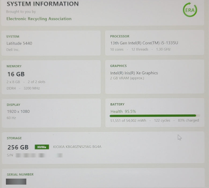Click the 2 GB VRAM (approx.) text
Screen dimensions: 209x188
pyautogui.click(x=127, y=78)
